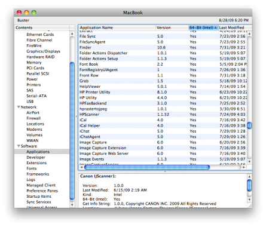Collapse the Network section triangle

point(19,107)
